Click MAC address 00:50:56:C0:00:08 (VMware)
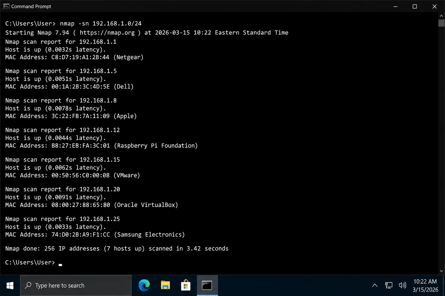Viewport: 445px width, 296px height. click(73, 175)
